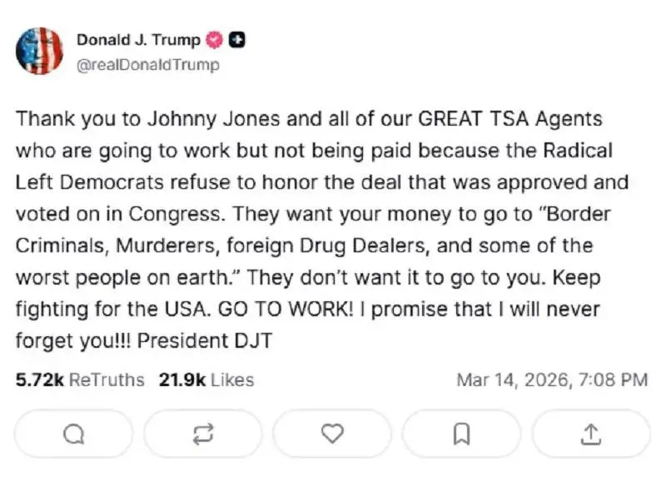Click the Mar 14, 2026 timestamp
Viewport: 666px width, 496px height.
coord(553,379)
